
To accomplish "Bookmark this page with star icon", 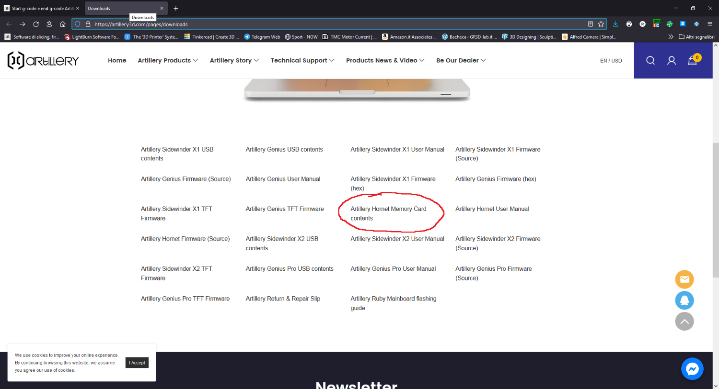I will click(x=601, y=24).
